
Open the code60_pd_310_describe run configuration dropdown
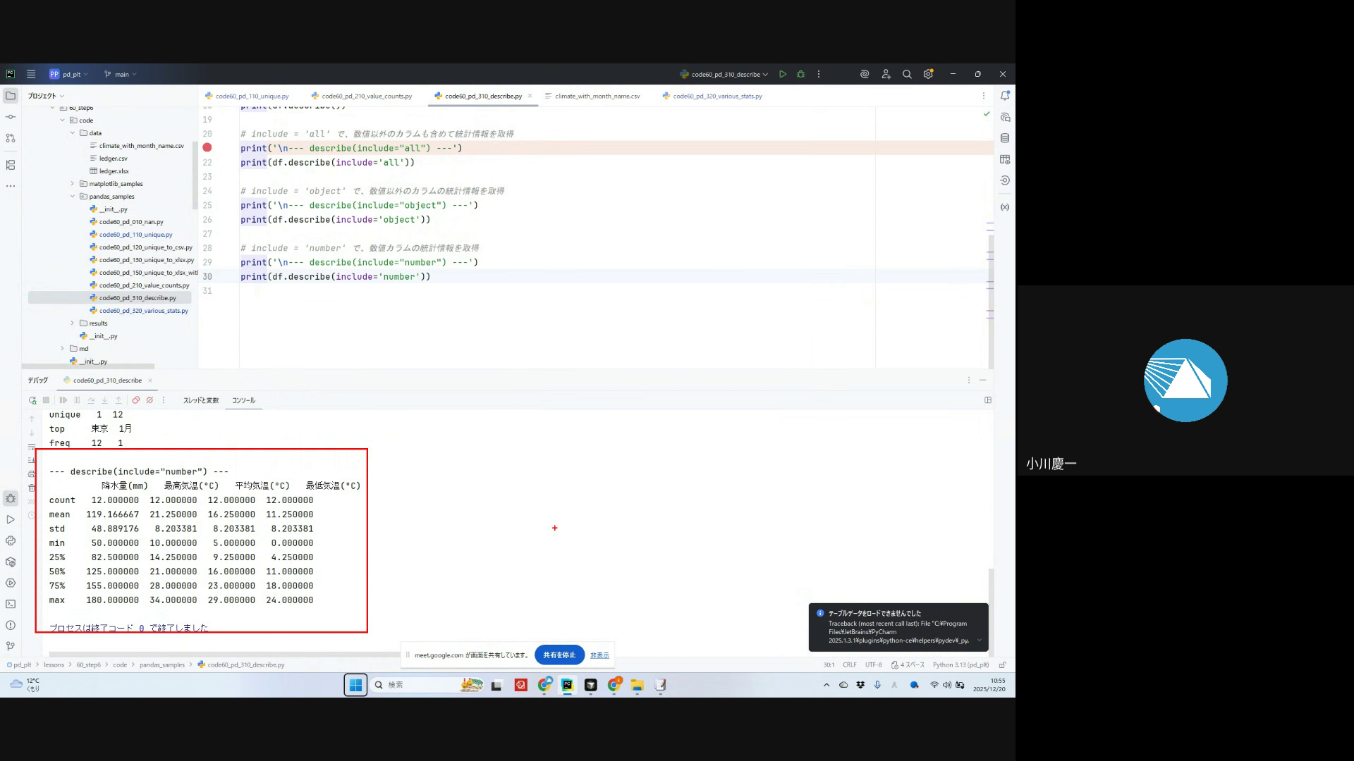pyautogui.click(x=724, y=74)
